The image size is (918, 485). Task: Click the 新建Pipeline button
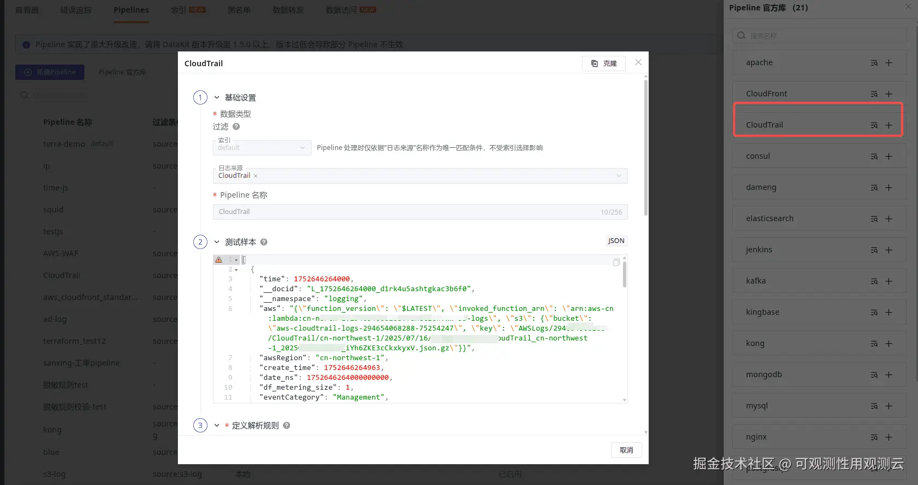click(x=50, y=72)
